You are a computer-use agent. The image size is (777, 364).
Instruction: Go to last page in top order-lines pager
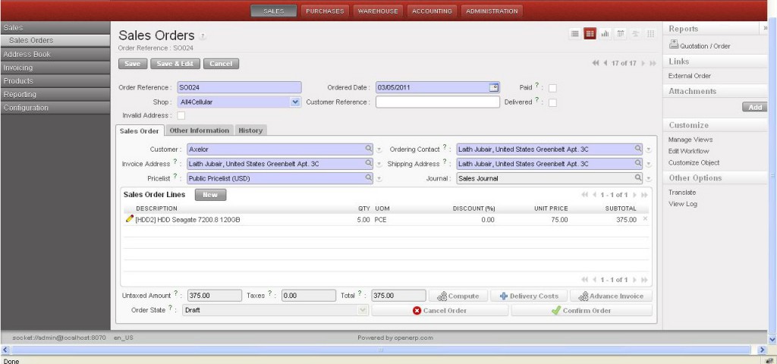click(645, 195)
